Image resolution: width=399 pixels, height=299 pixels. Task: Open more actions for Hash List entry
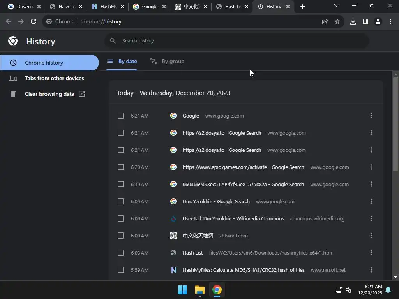[371, 253]
